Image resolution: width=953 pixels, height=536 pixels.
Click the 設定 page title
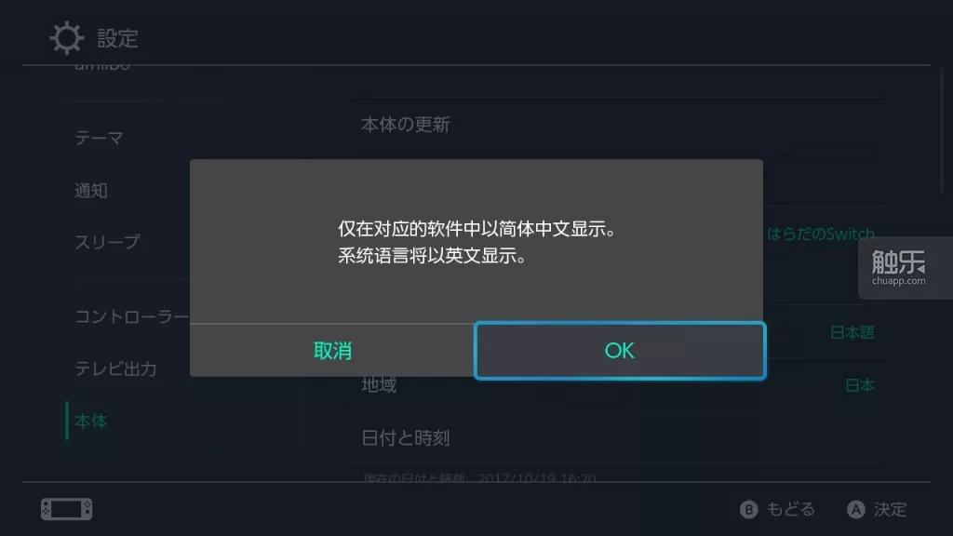click(118, 38)
